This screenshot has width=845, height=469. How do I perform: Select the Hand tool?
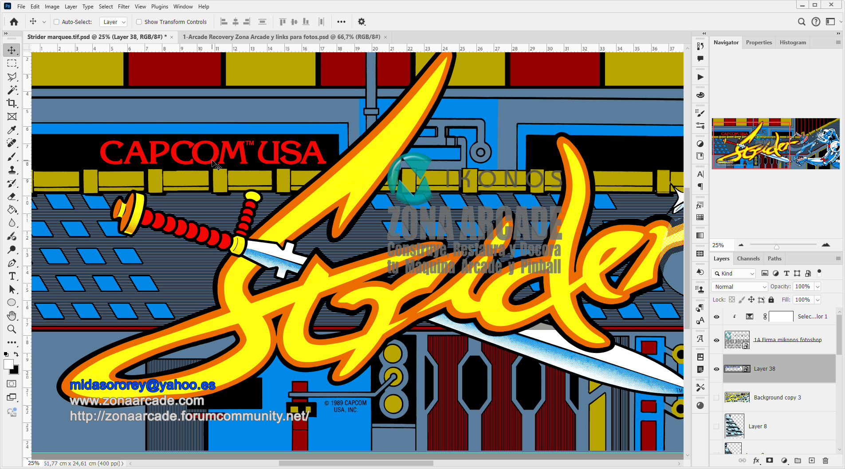click(12, 315)
